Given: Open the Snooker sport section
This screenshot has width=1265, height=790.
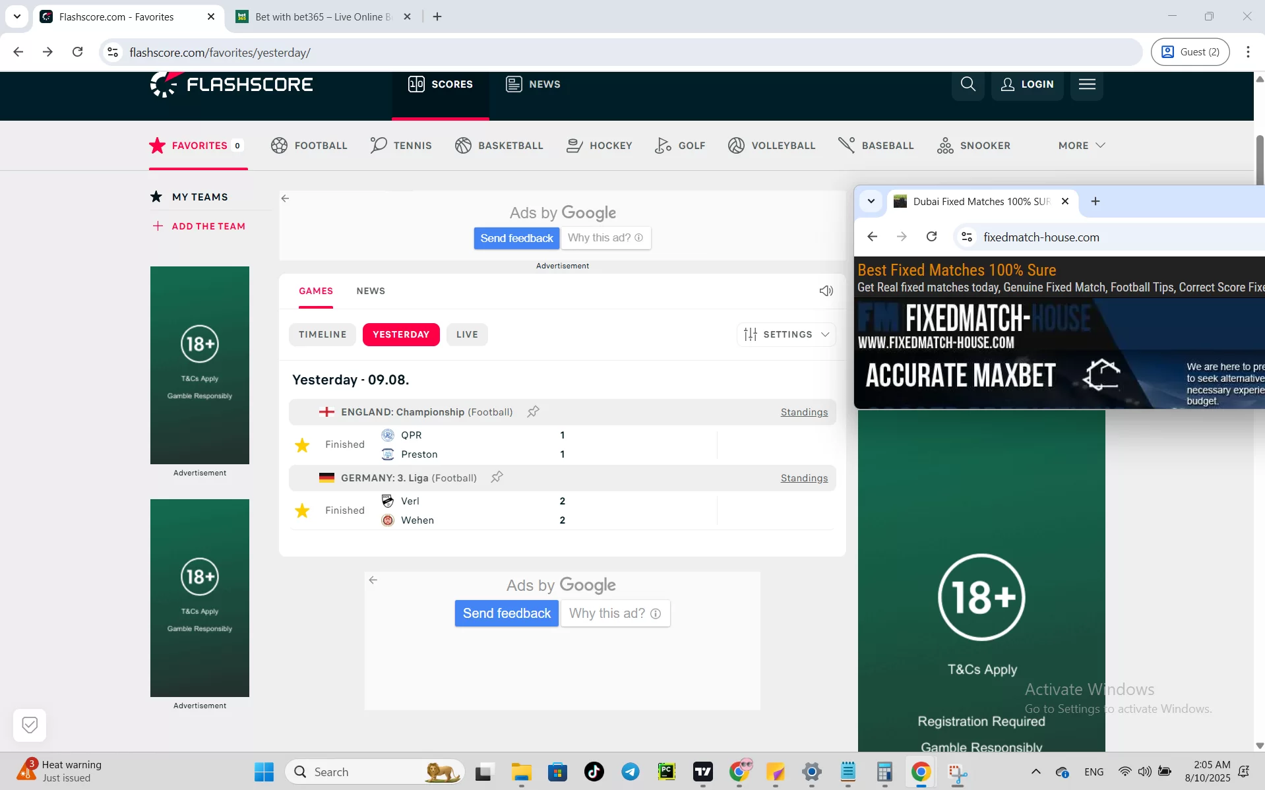Looking at the screenshot, I should [x=973, y=146].
